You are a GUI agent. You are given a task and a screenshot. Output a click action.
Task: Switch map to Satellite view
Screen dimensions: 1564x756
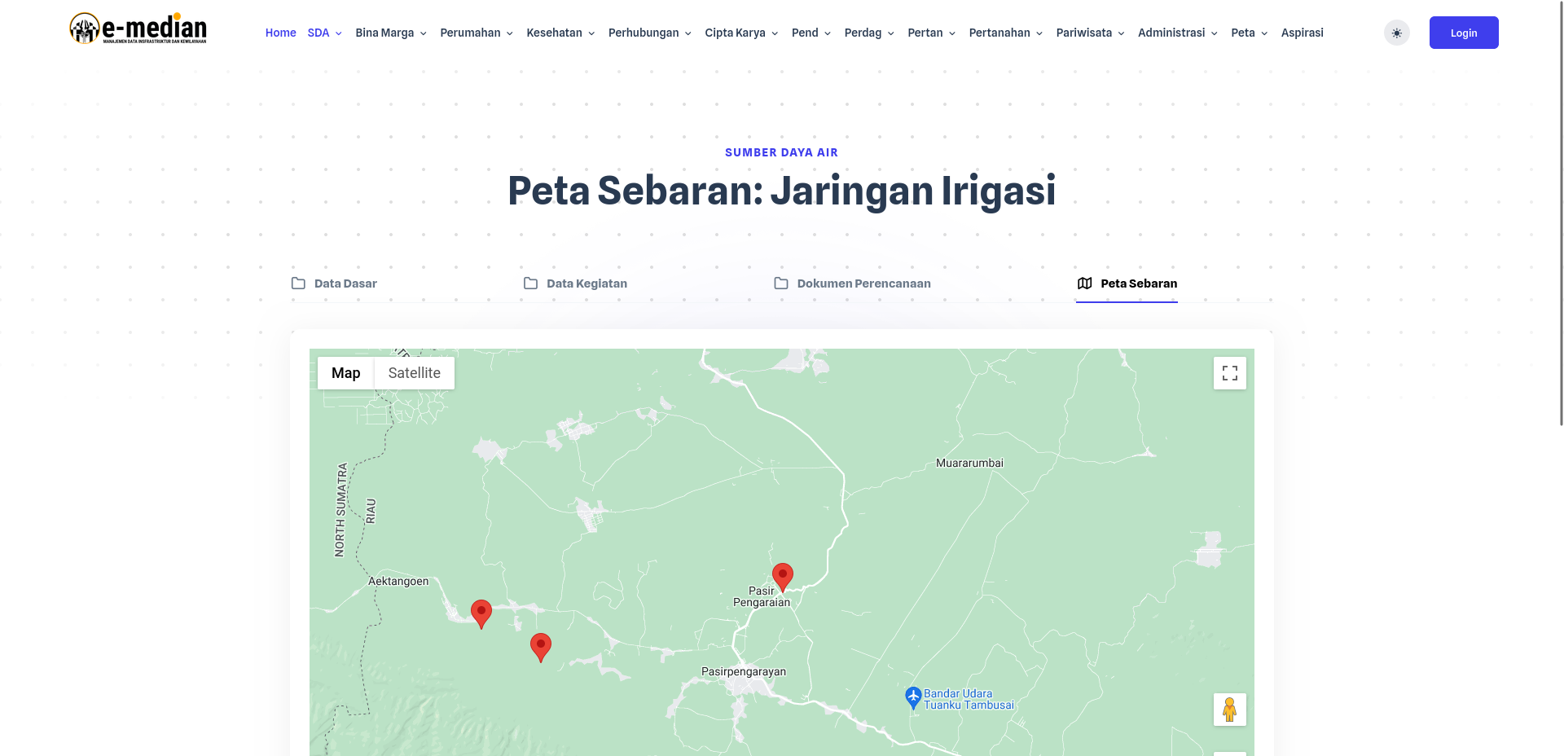[414, 373]
